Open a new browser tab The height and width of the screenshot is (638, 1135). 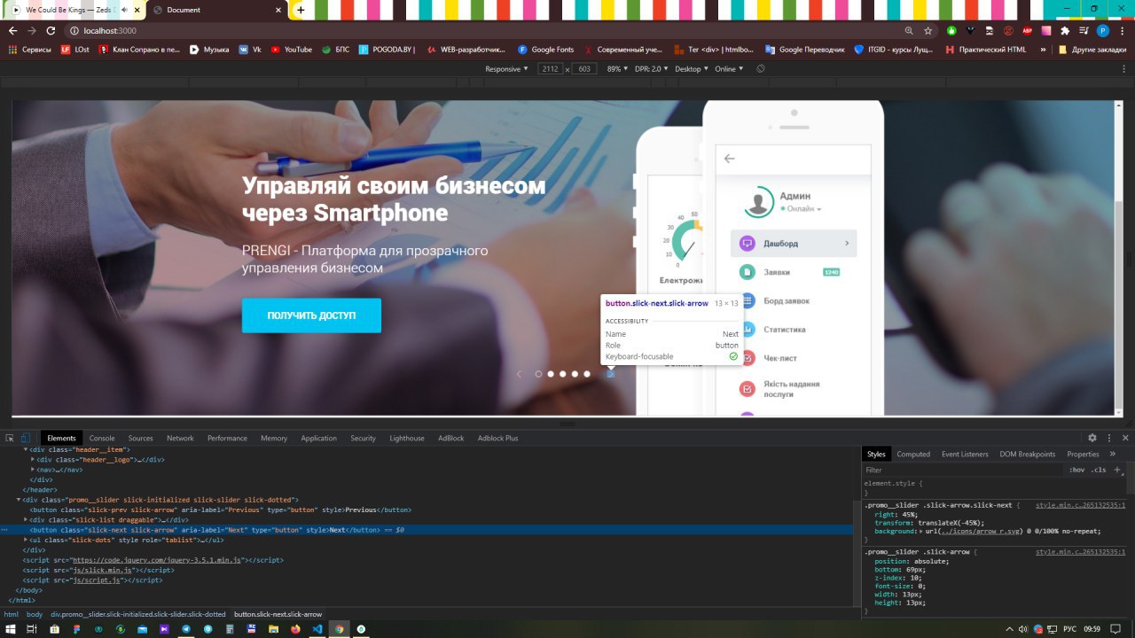click(301, 10)
